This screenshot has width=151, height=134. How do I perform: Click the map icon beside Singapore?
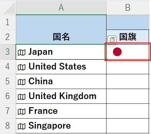22,126
